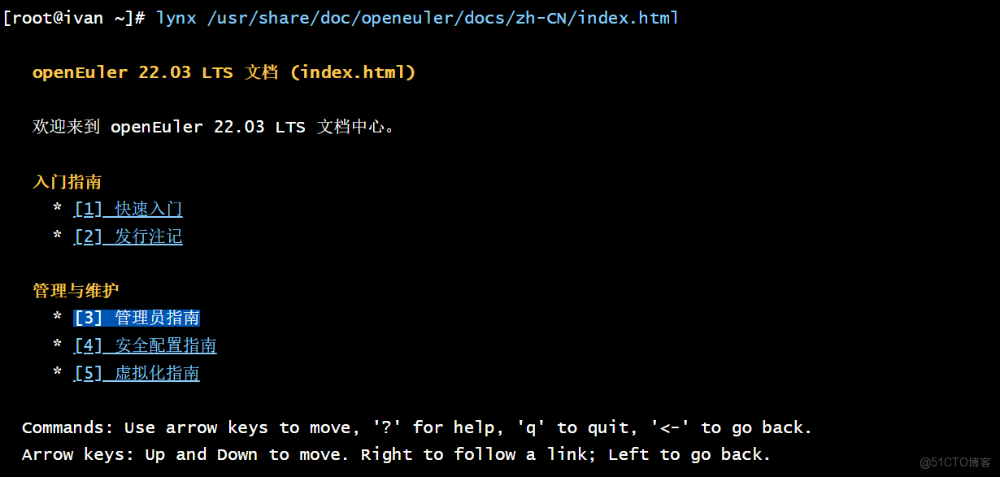This screenshot has height=477, width=1000.
Task: Open the 安全配置指南 link numbered [4]
Action: coord(146,346)
